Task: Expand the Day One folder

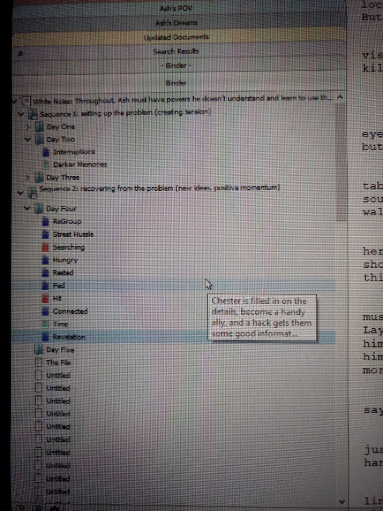Action: pyautogui.click(x=28, y=127)
